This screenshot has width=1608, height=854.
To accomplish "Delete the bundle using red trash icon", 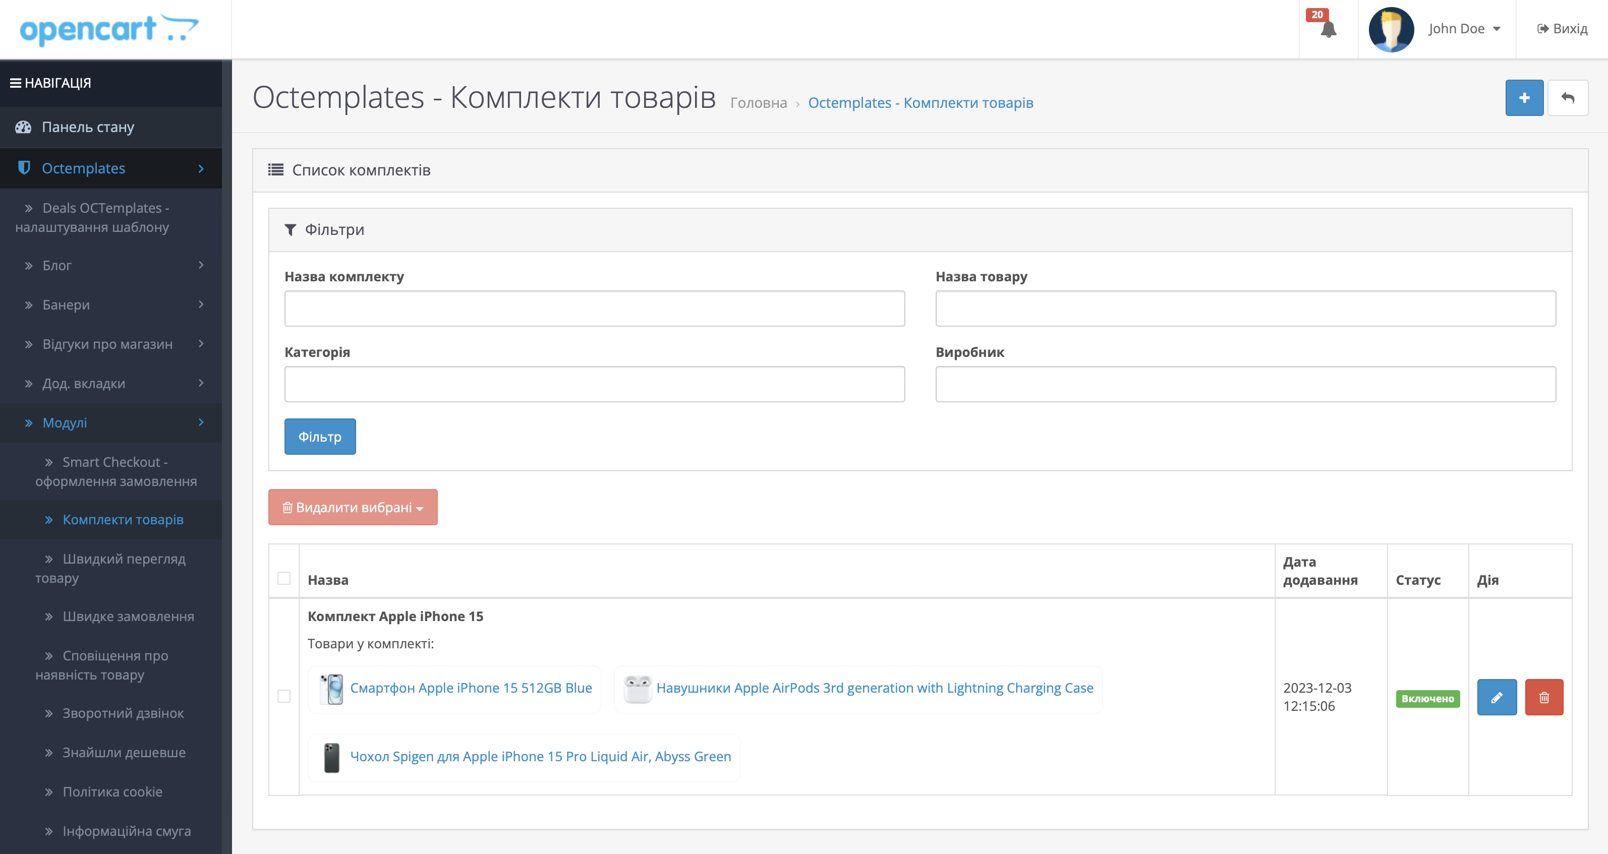I will (1544, 697).
